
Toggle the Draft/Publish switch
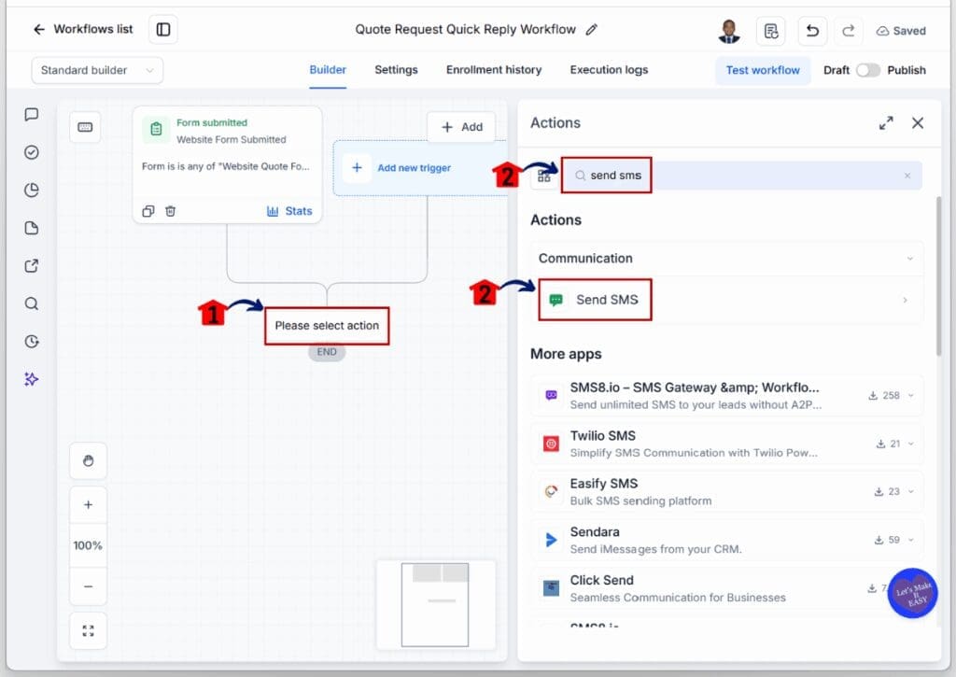click(x=868, y=70)
